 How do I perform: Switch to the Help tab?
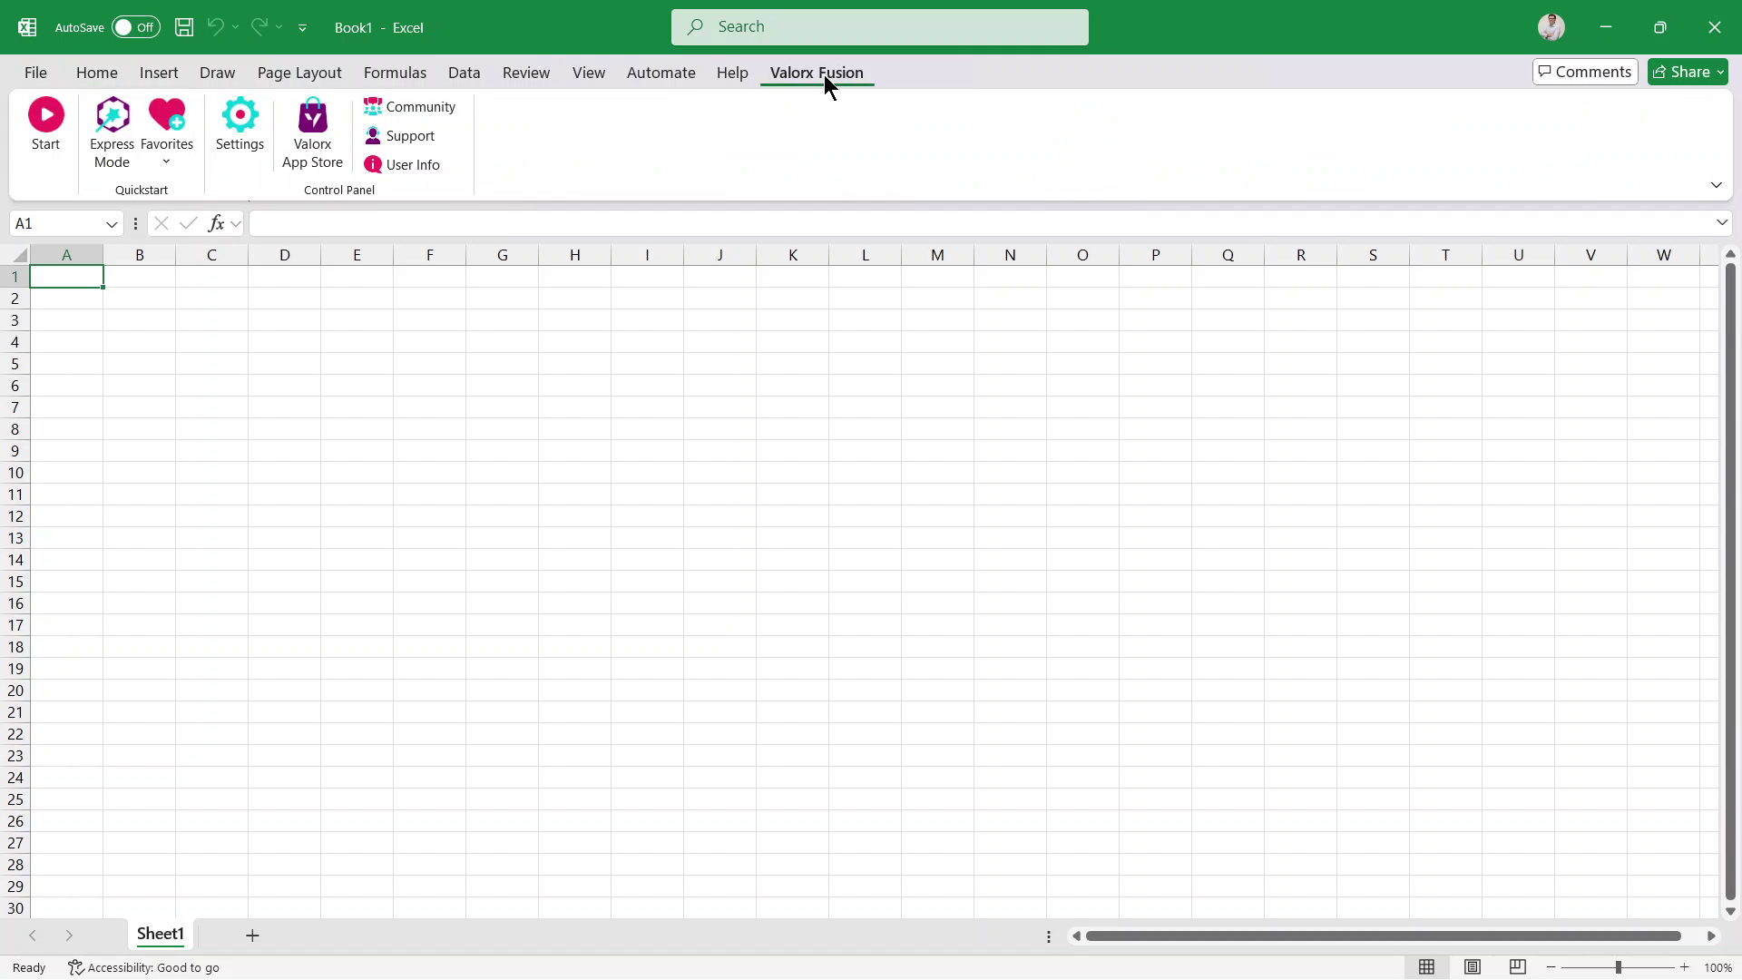[732, 73]
